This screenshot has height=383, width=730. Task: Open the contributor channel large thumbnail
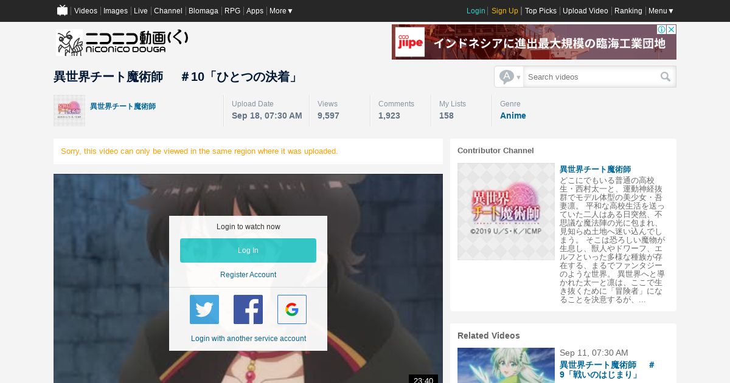[x=506, y=212]
